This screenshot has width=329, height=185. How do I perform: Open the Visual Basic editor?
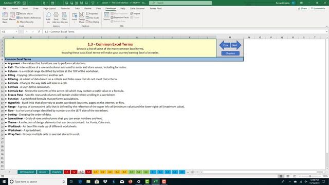click(5, 17)
